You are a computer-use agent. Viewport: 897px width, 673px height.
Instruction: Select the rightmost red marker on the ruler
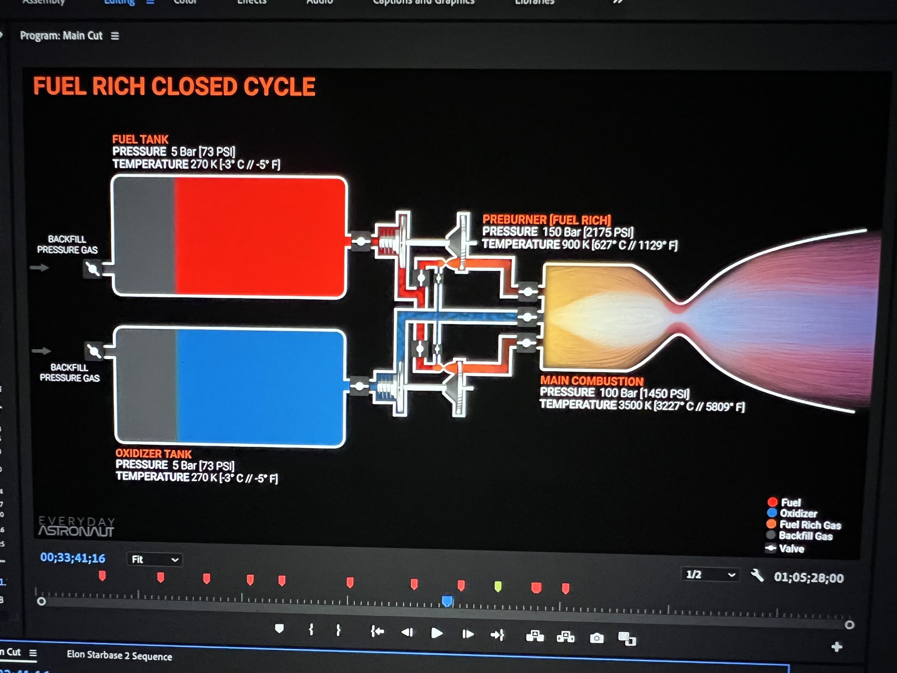pyautogui.click(x=565, y=588)
